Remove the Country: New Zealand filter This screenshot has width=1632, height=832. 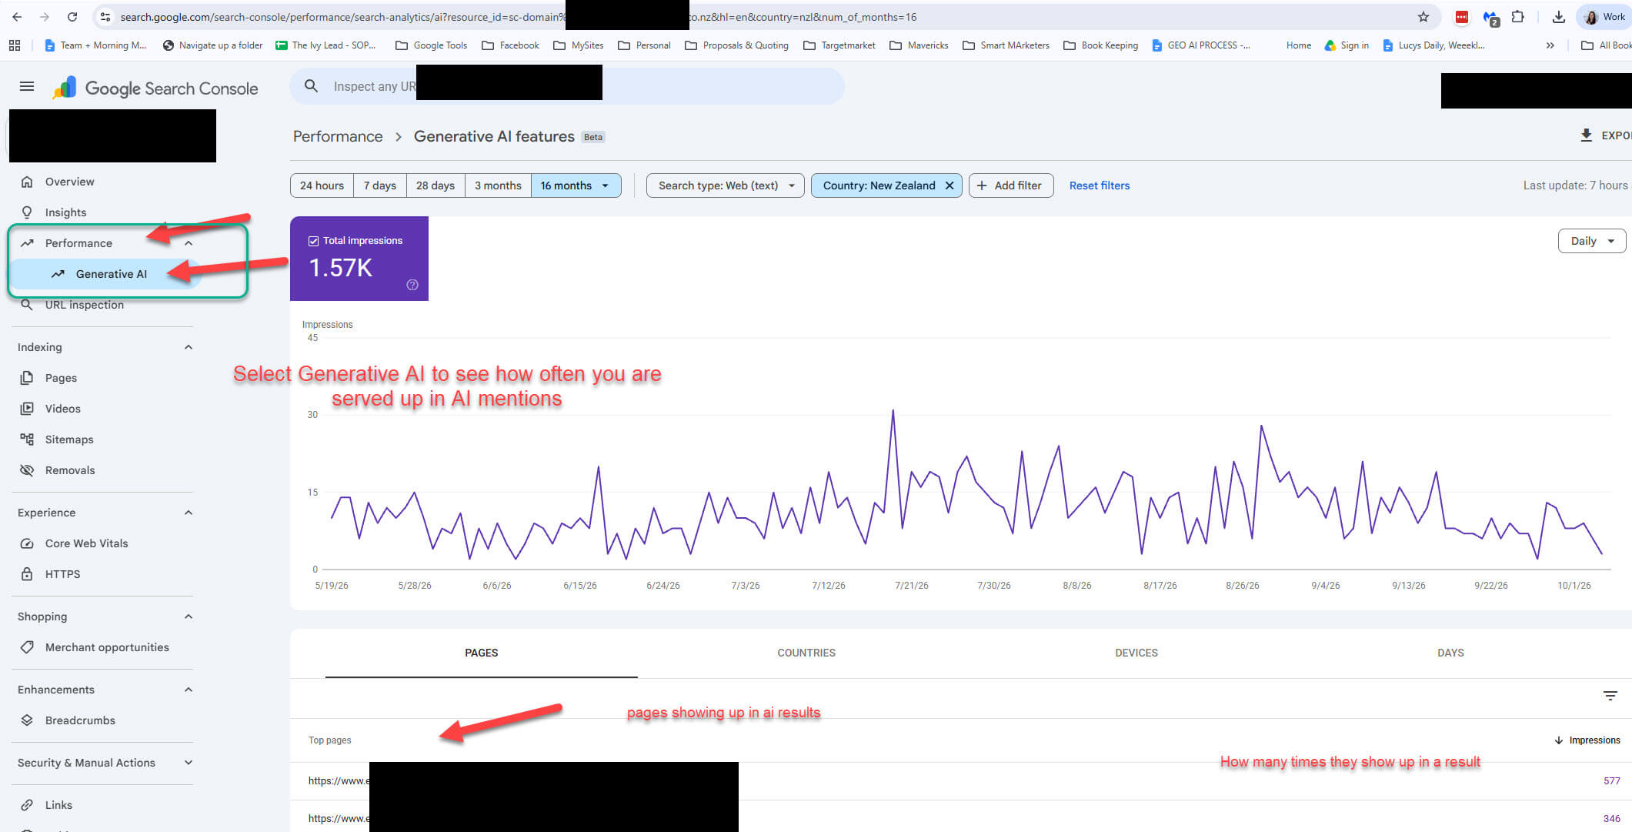[949, 185]
